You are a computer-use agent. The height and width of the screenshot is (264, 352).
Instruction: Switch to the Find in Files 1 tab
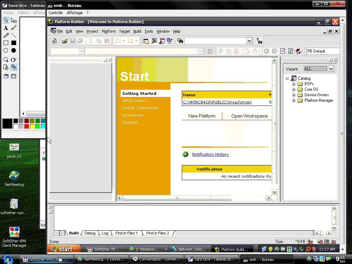pyautogui.click(x=126, y=233)
